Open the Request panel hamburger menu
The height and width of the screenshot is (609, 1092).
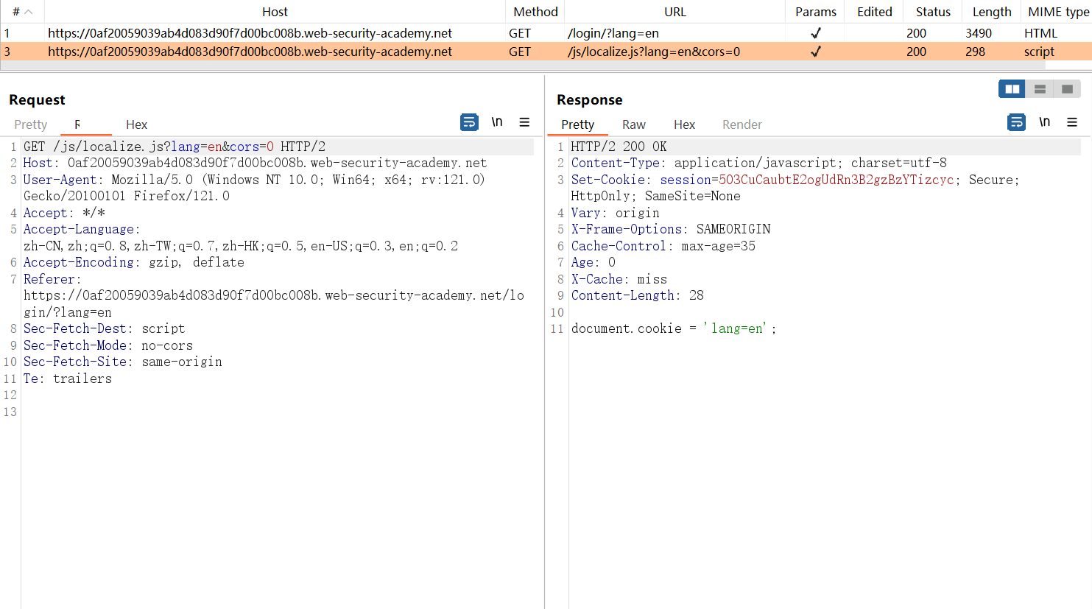coord(524,122)
